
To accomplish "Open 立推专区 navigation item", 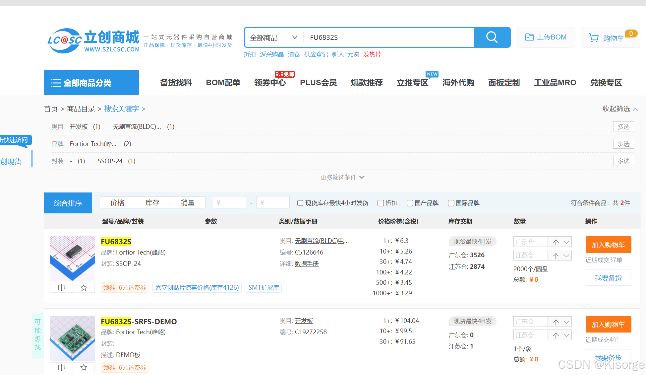I will click(413, 83).
